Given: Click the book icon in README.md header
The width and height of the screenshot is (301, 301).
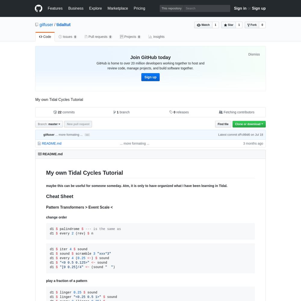Looking at the screenshot, I should (40, 154).
